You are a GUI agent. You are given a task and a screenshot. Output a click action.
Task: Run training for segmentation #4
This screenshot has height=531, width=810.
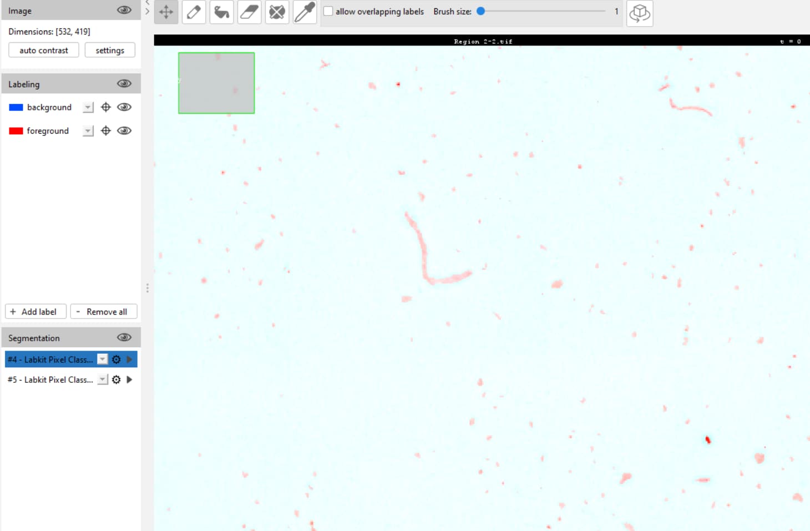click(x=129, y=359)
